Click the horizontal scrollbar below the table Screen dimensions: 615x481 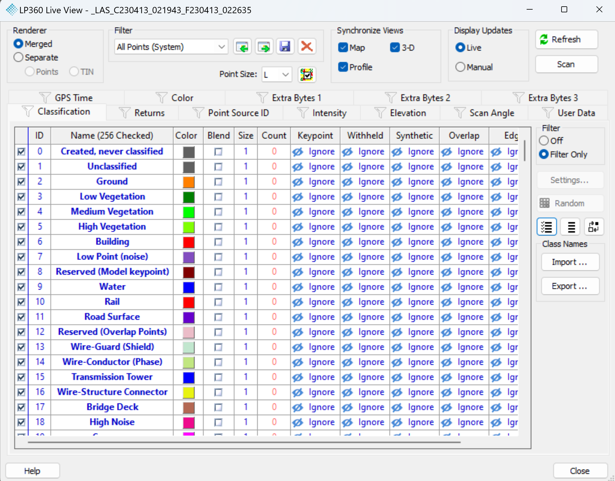click(244, 442)
